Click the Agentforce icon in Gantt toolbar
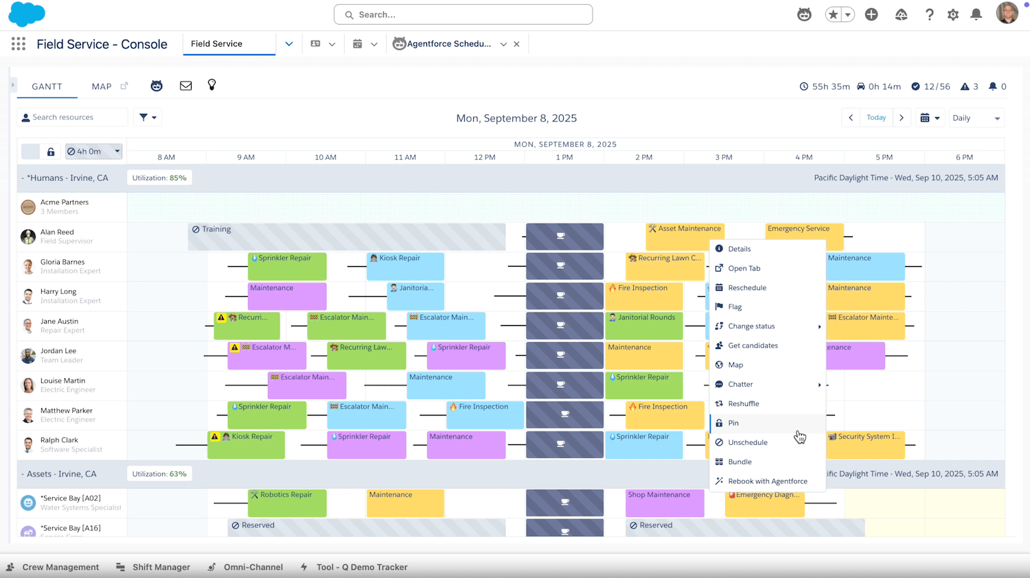1030x578 pixels. tap(157, 86)
